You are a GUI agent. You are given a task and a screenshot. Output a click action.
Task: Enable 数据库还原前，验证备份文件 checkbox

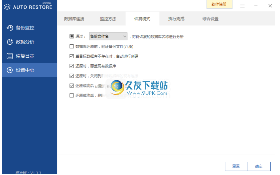pyautogui.click(x=71, y=46)
